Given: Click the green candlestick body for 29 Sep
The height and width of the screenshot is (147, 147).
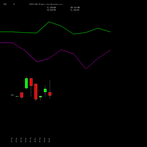Looking at the screenshot, I should [x=45, y=91].
